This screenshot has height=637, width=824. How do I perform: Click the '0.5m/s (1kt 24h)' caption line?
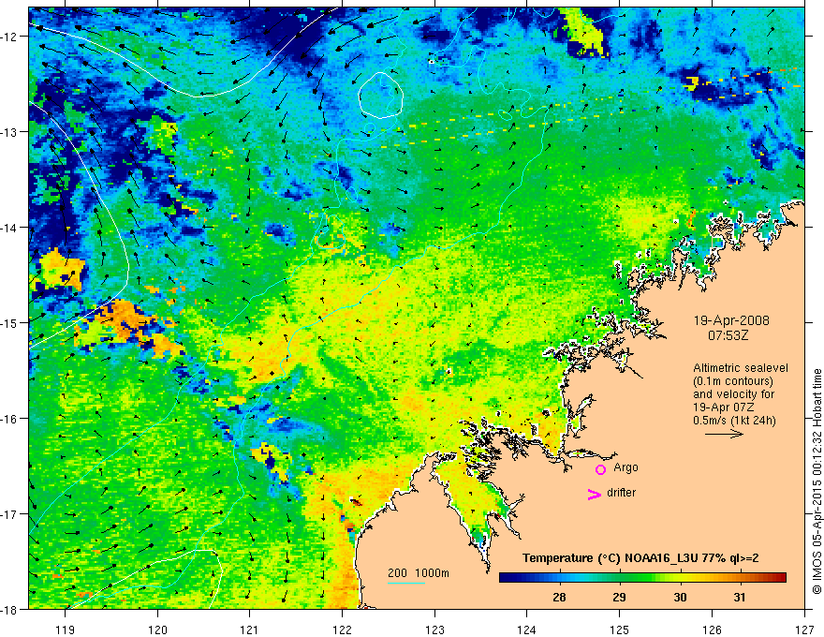click(735, 421)
